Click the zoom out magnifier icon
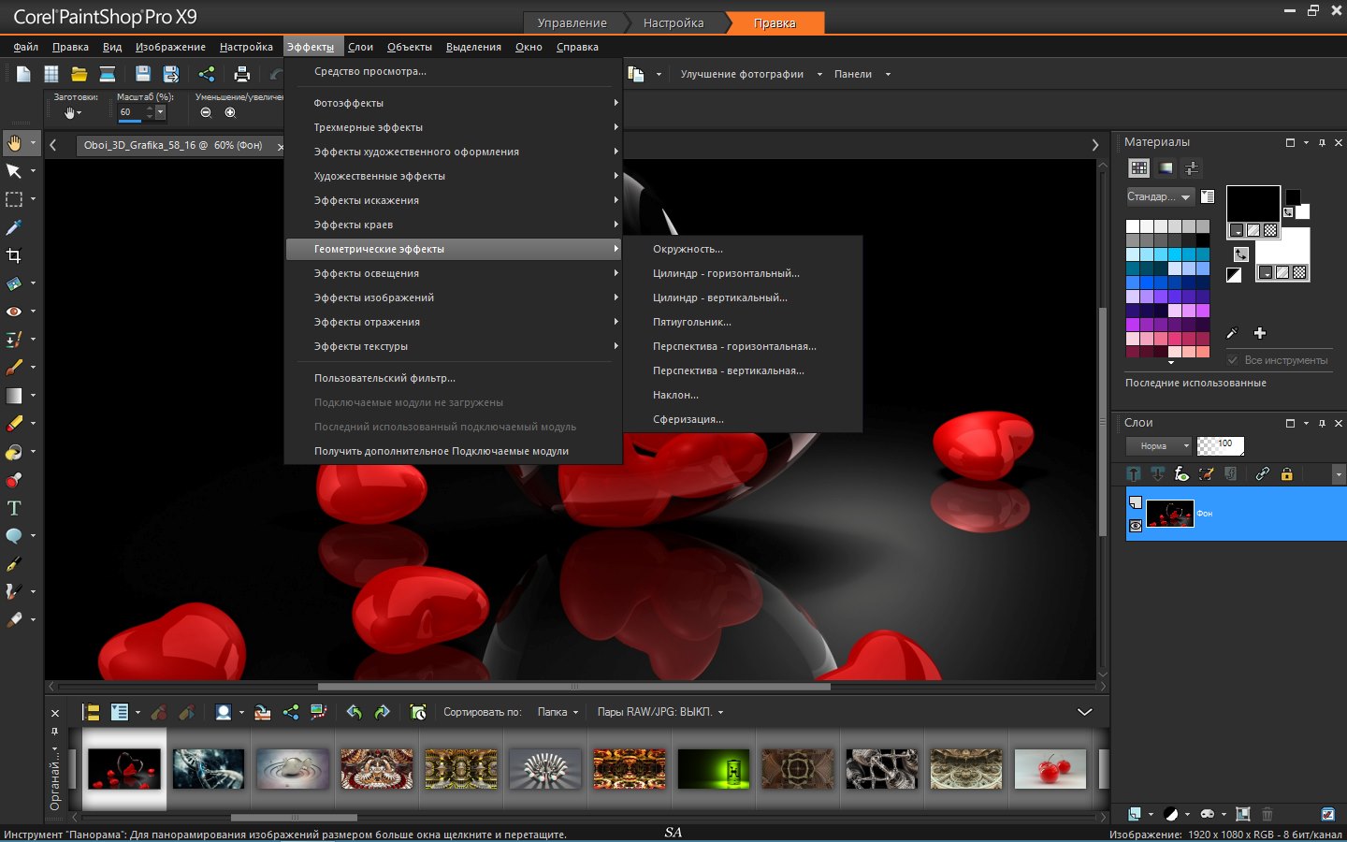The image size is (1347, 842). [x=206, y=112]
